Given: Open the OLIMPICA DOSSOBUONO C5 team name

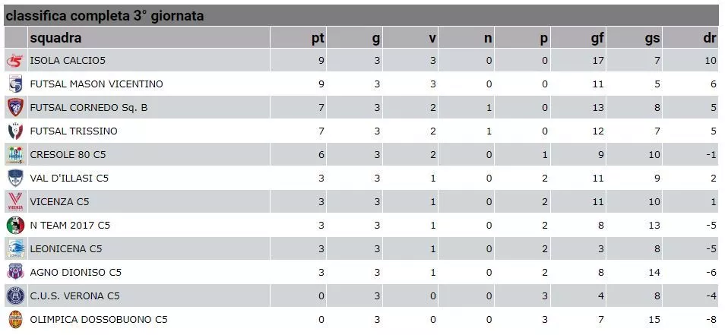Looking at the screenshot, I should 99,320.
